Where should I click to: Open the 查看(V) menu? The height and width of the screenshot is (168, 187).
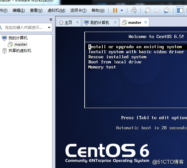pyautogui.click(x=36, y=10)
